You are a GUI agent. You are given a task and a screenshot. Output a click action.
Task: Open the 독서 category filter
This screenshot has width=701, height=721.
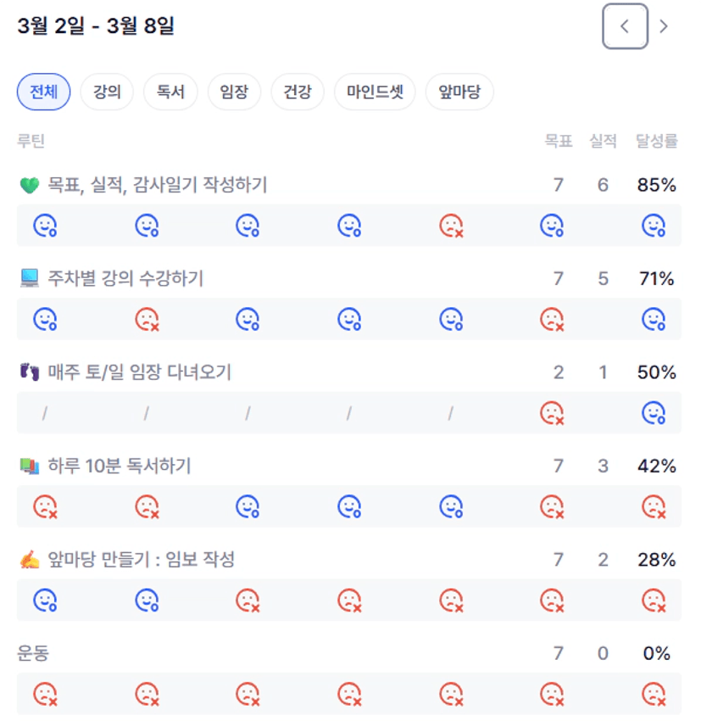point(170,92)
